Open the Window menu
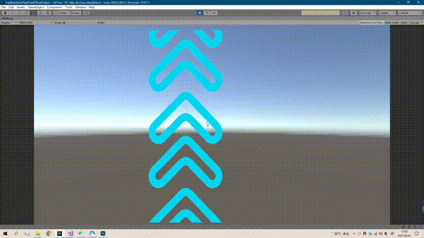424x238 pixels. click(x=80, y=7)
